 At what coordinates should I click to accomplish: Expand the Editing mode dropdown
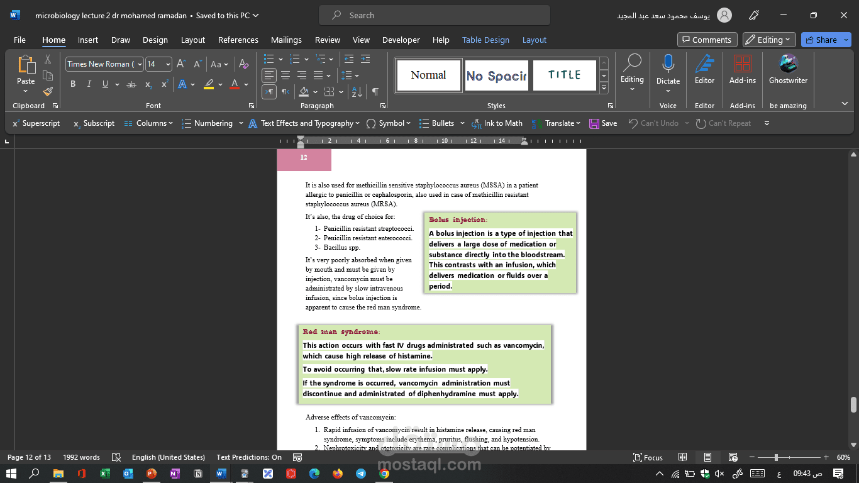point(769,40)
